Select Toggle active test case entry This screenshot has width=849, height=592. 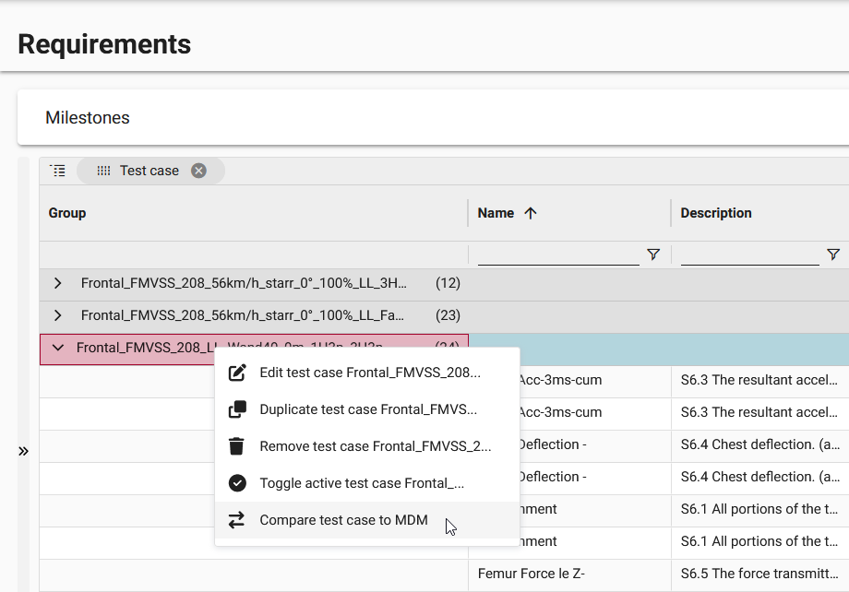tap(367, 482)
